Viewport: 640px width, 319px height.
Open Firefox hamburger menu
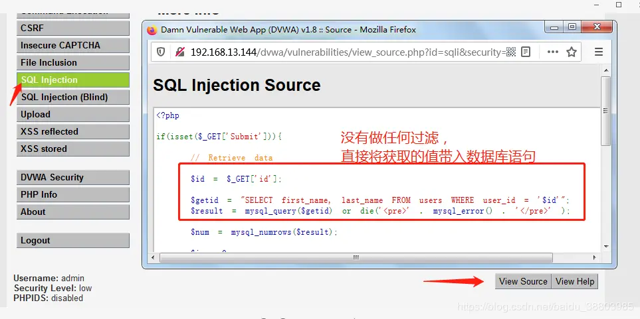[598, 52]
